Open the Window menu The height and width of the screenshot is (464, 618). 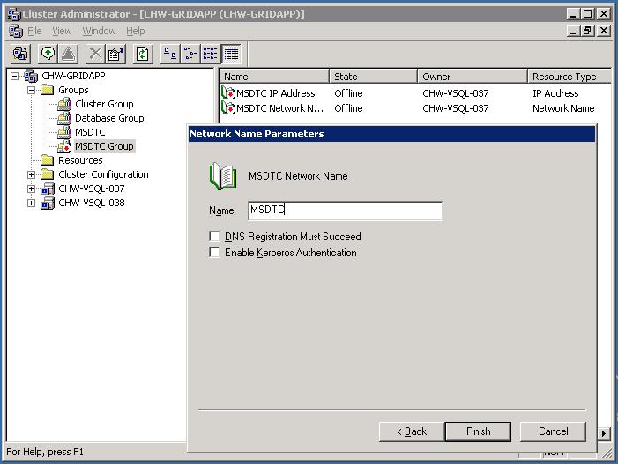(x=99, y=31)
